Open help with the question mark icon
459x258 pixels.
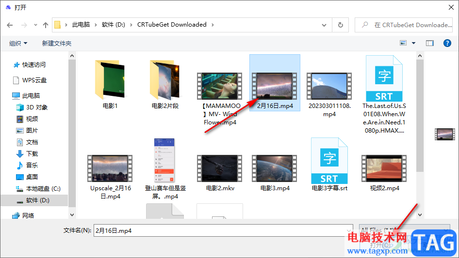[x=447, y=43]
